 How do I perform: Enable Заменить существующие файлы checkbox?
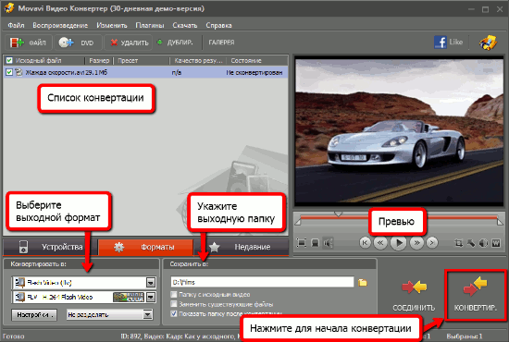[174, 304]
